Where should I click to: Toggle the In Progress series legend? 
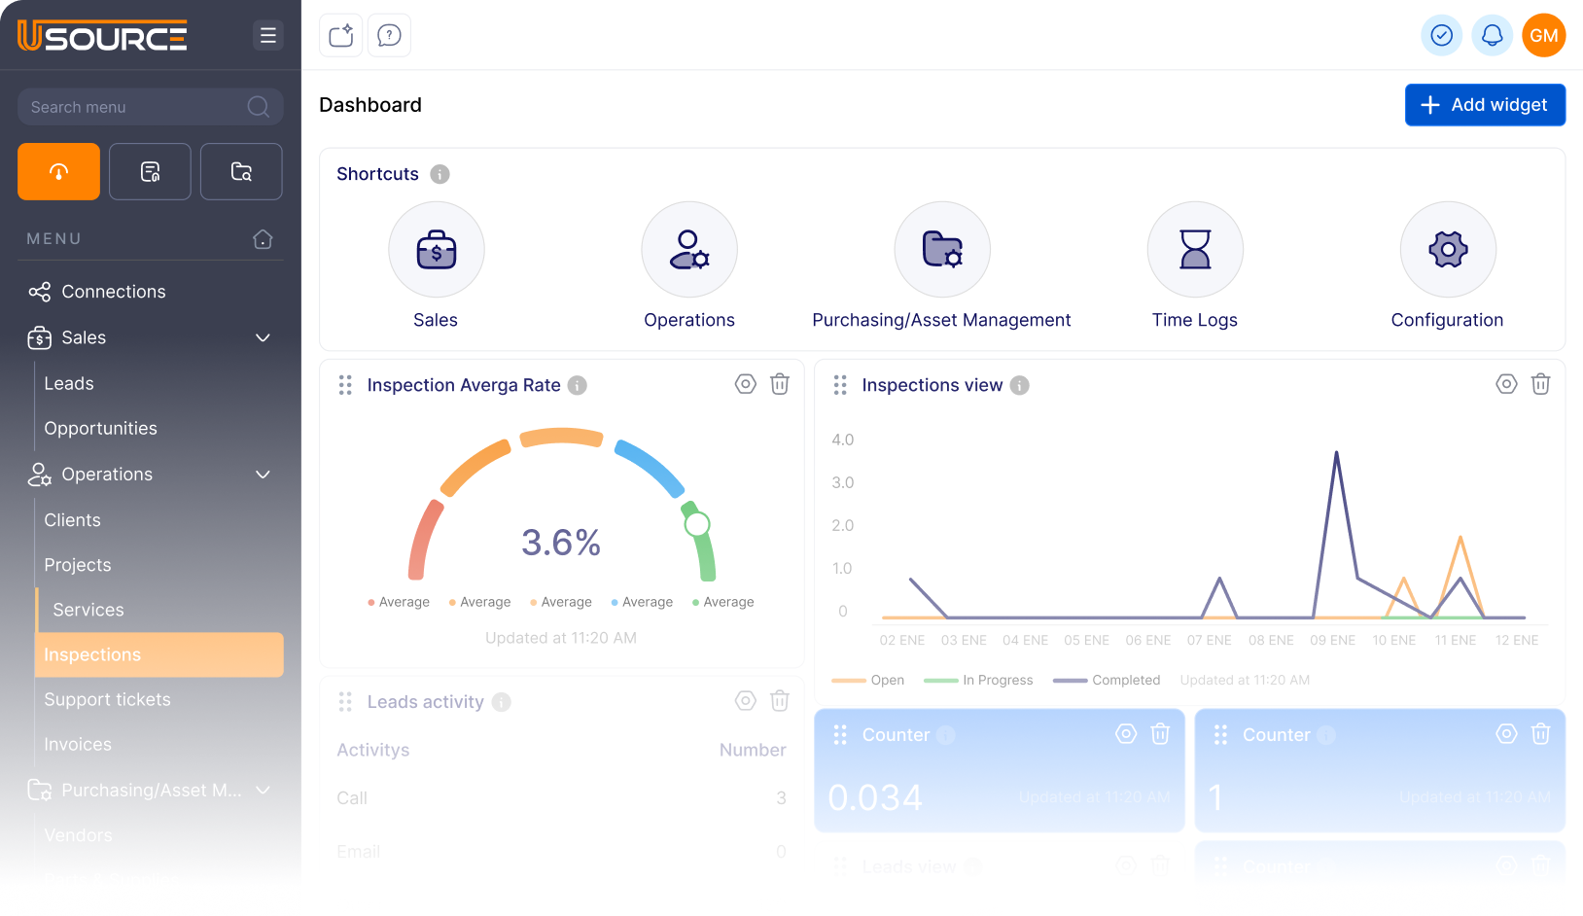[x=978, y=681]
